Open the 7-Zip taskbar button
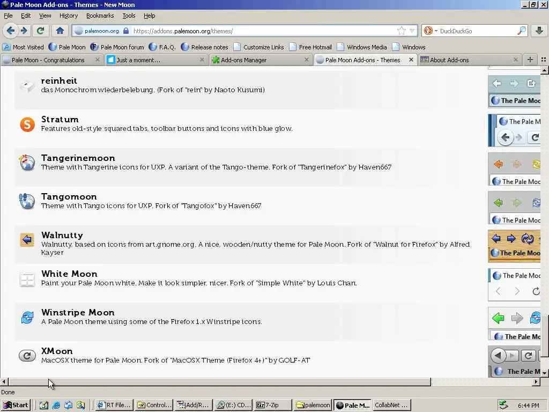 coord(273,406)
